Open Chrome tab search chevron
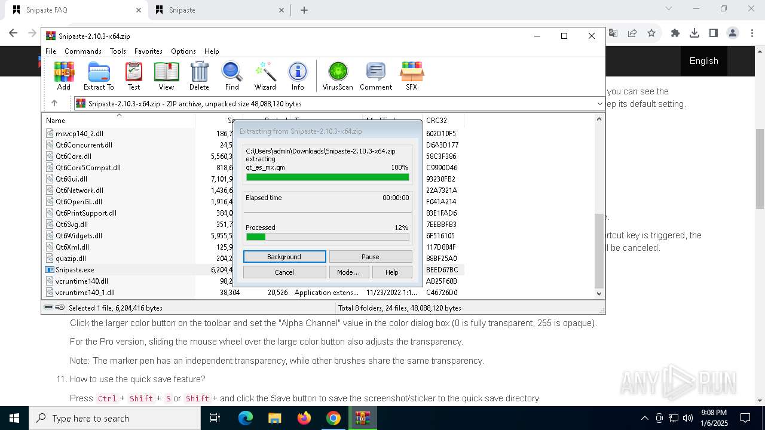This screenshot has width=765, height=430. [x=669, y=9]
